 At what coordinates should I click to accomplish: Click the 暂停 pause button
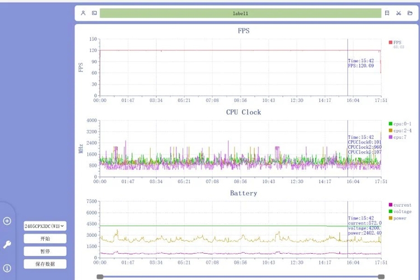point(45,251)
